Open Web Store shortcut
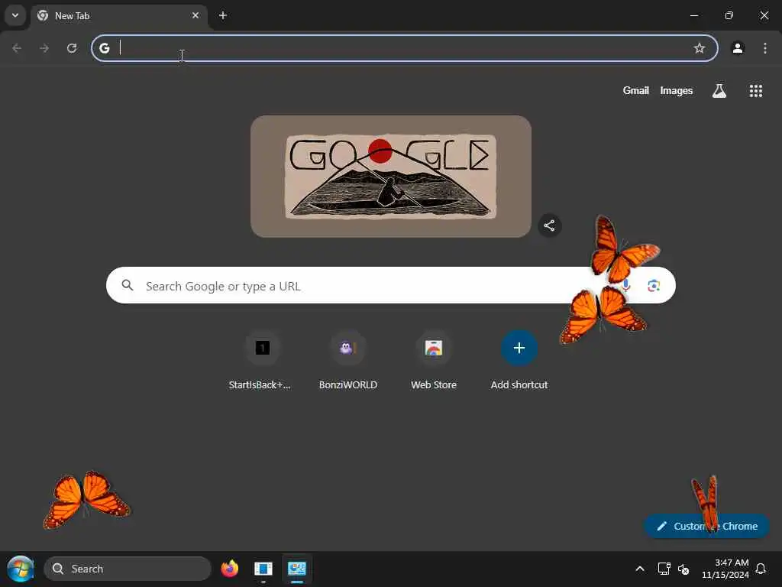The image size is (782, 587). 434,361
